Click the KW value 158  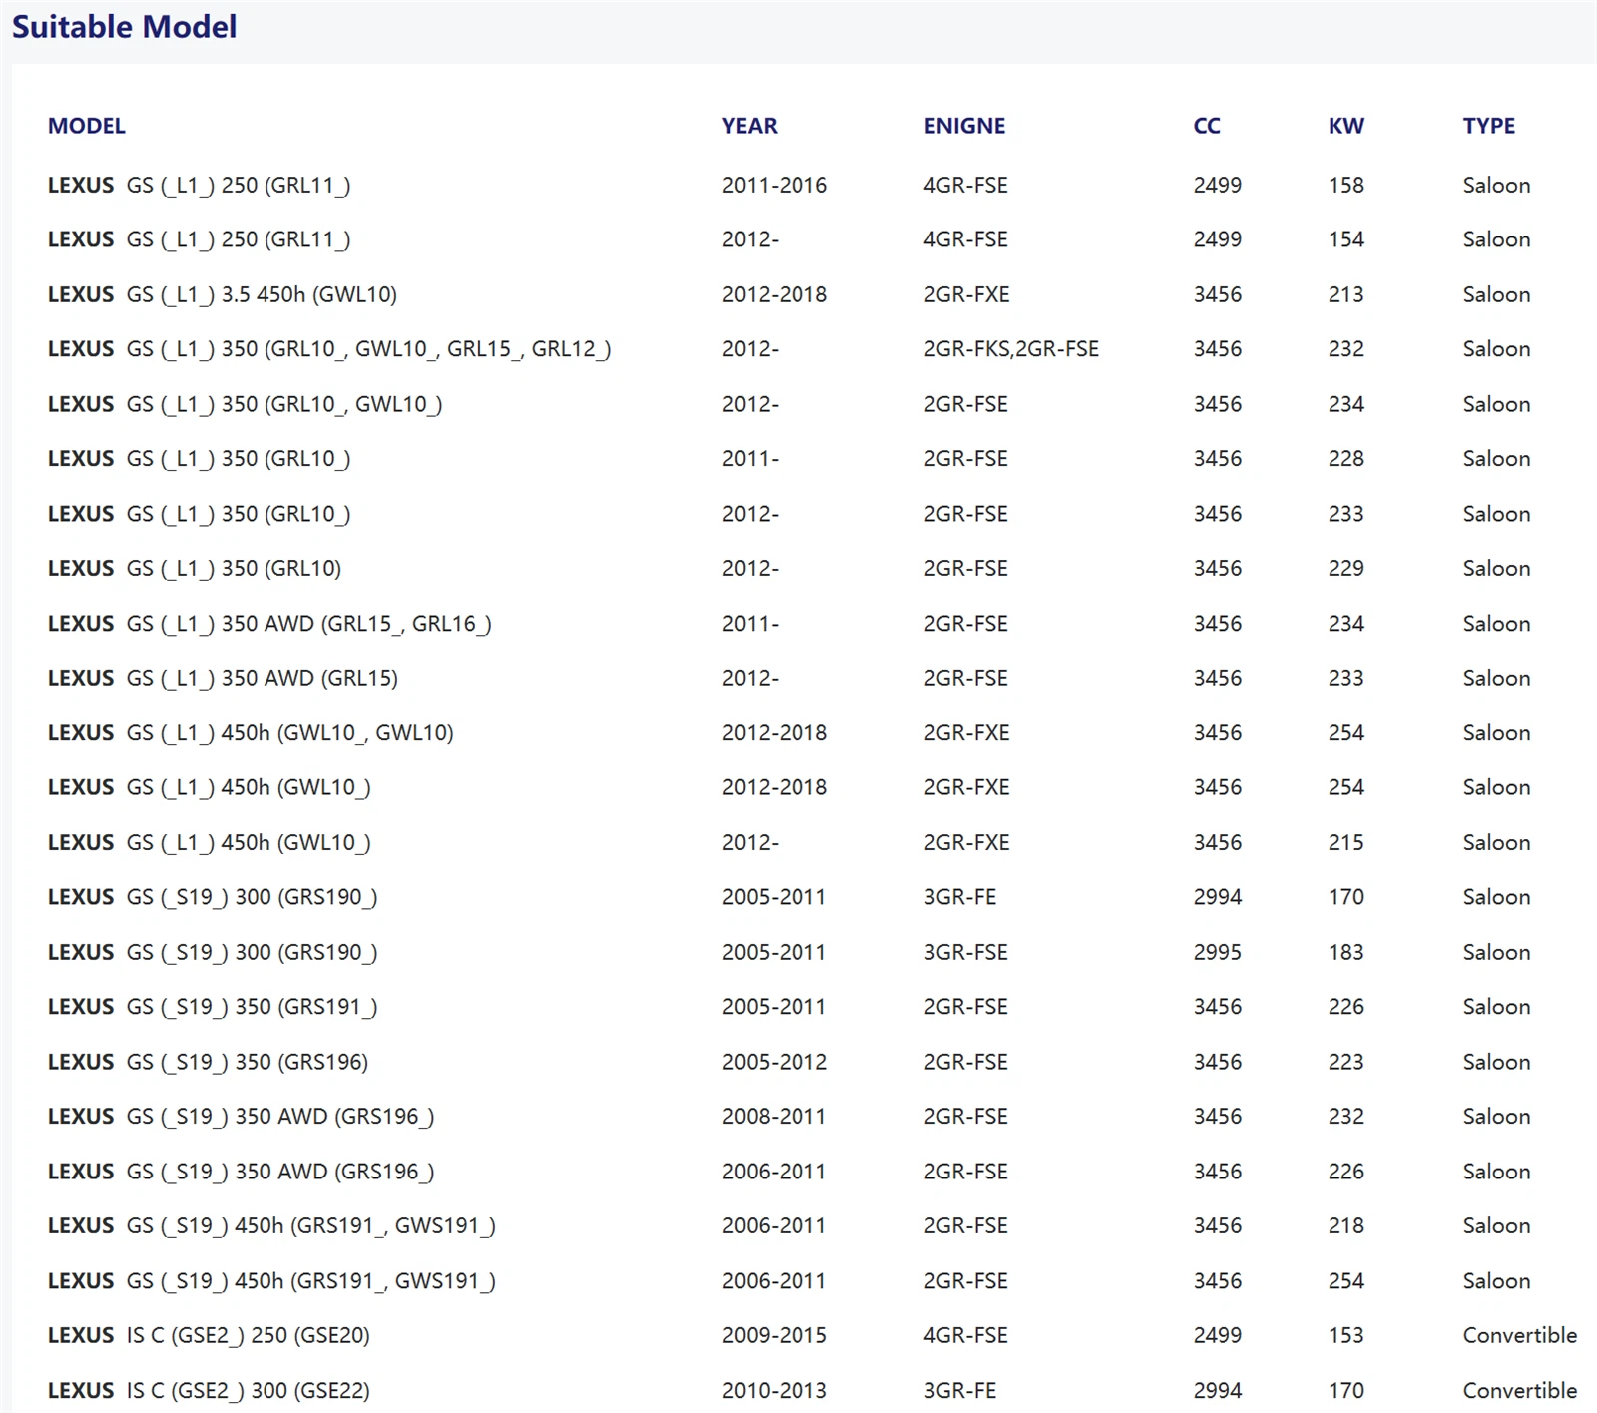pyautogui.click(x=1345, y=186)
